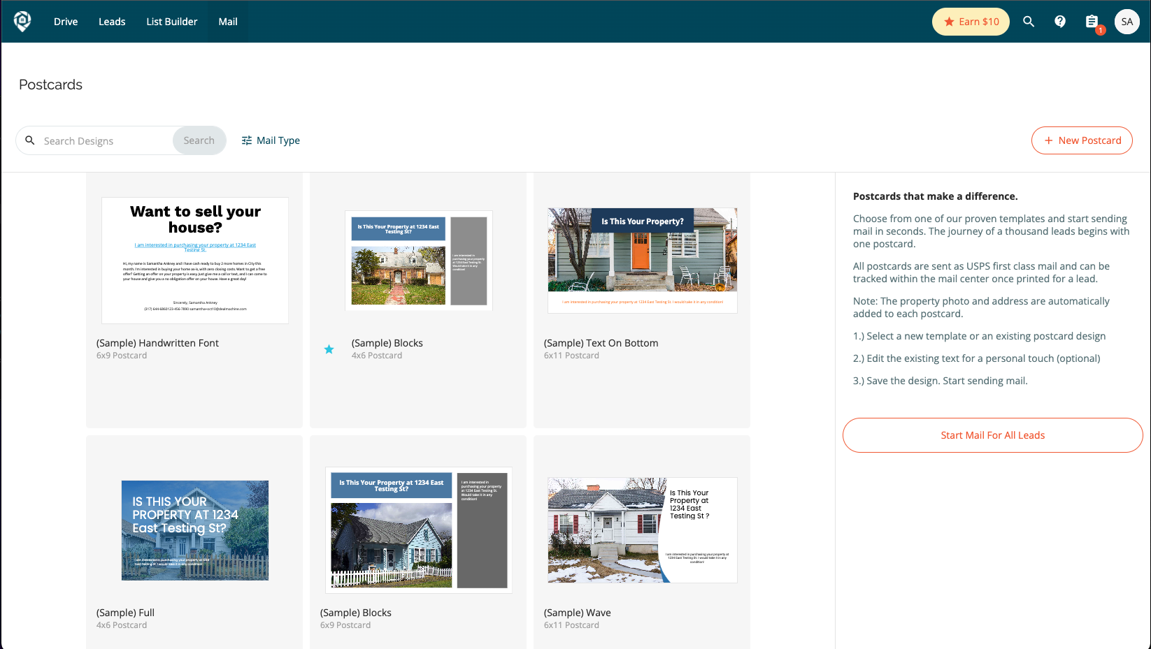Click the DealMachine logo icon

22,22
